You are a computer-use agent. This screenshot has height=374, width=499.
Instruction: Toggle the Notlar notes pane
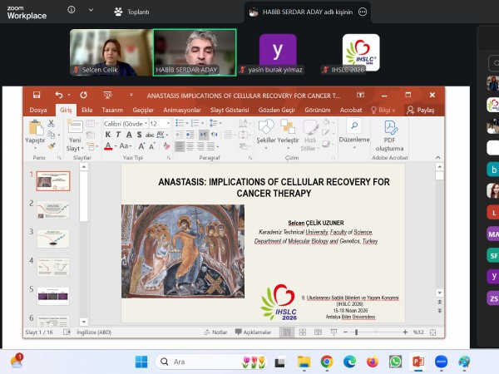[x=215, y=332]
